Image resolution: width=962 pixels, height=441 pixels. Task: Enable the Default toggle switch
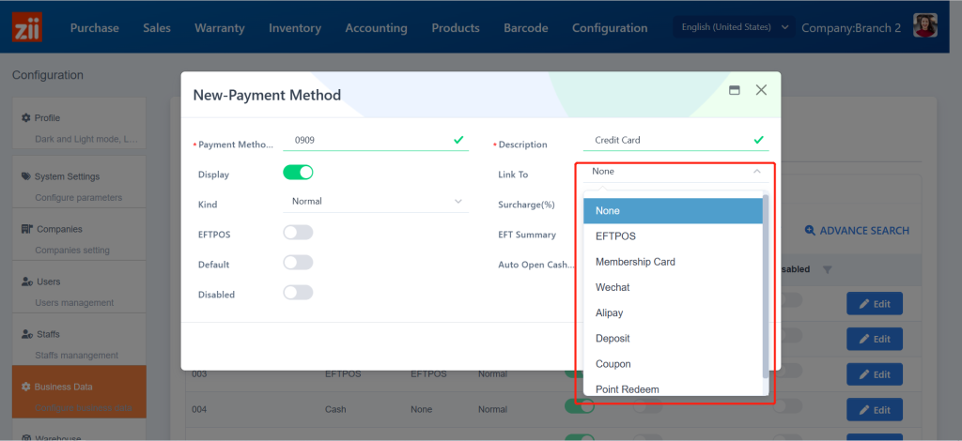[298, 264]
